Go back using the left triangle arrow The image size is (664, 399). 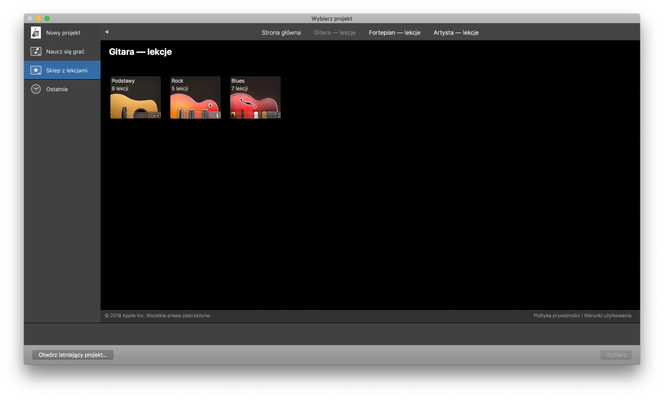tap(107, 32)
